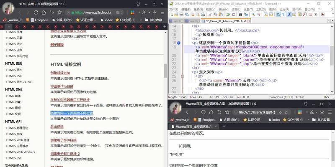Click the Replace icon in Notepad++ toolbar
This screenshot has height=167, width=335.
tap(246, 15)
